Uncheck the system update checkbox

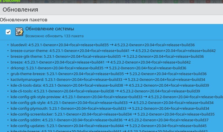point(8,32)
